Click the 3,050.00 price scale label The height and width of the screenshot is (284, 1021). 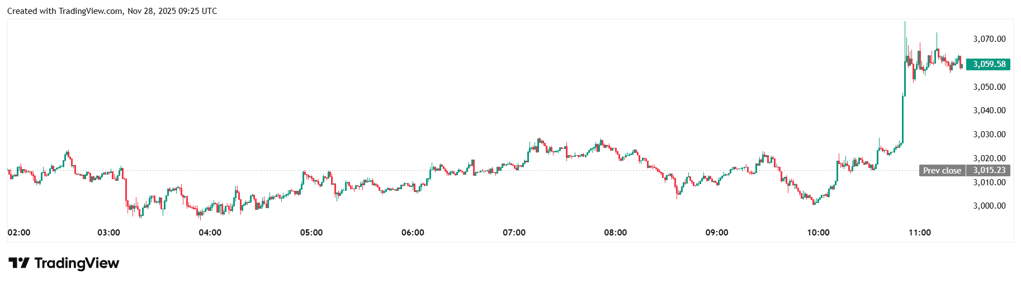click(x=989, y=87)
